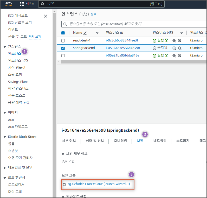Switch to the 스토리지 tab
The height and width of the screenshot is (198, 207).
point(183,141)
